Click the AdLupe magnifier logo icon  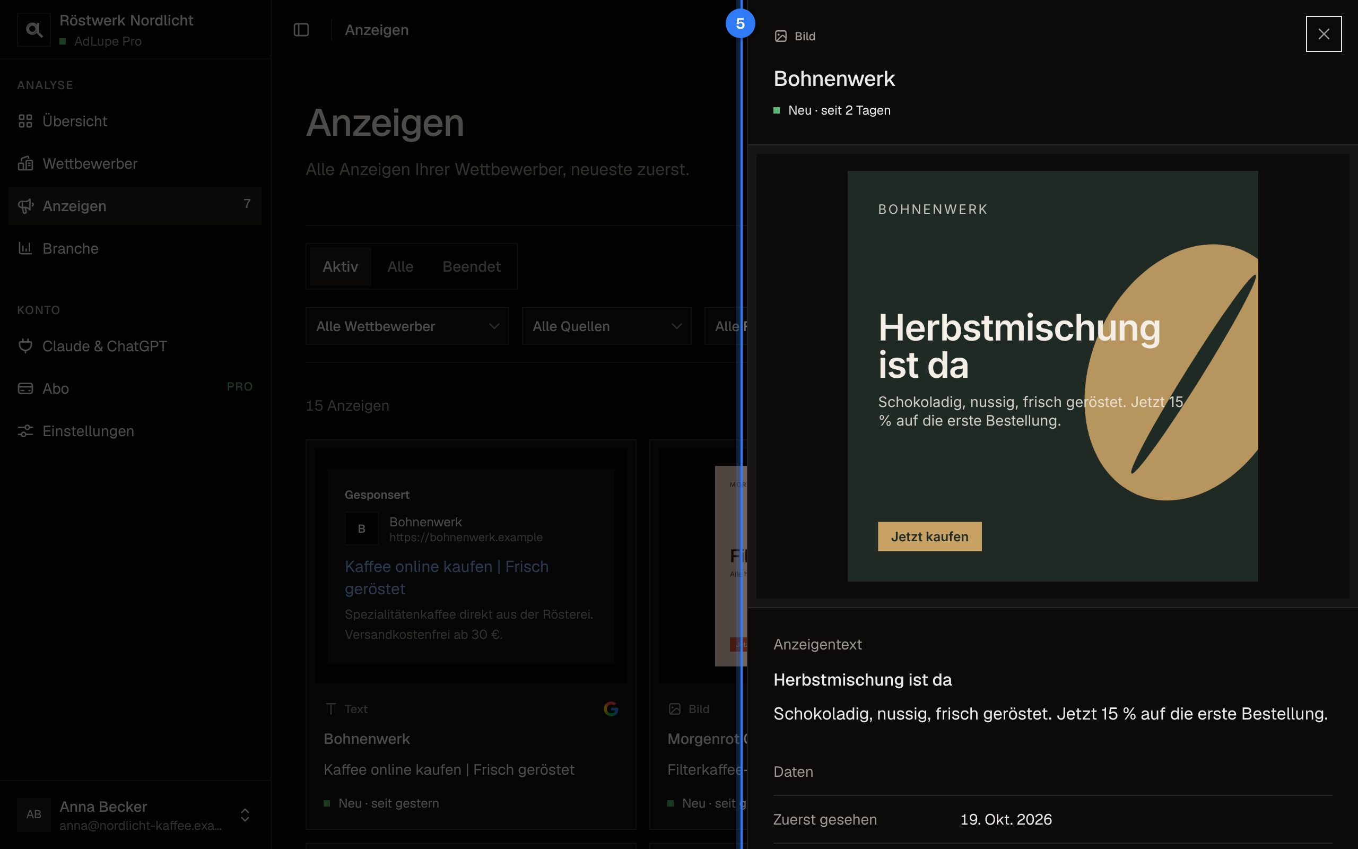(33, 30)
